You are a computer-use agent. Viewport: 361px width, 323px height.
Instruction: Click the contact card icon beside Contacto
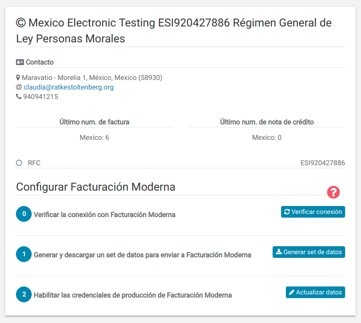(20, 62)
